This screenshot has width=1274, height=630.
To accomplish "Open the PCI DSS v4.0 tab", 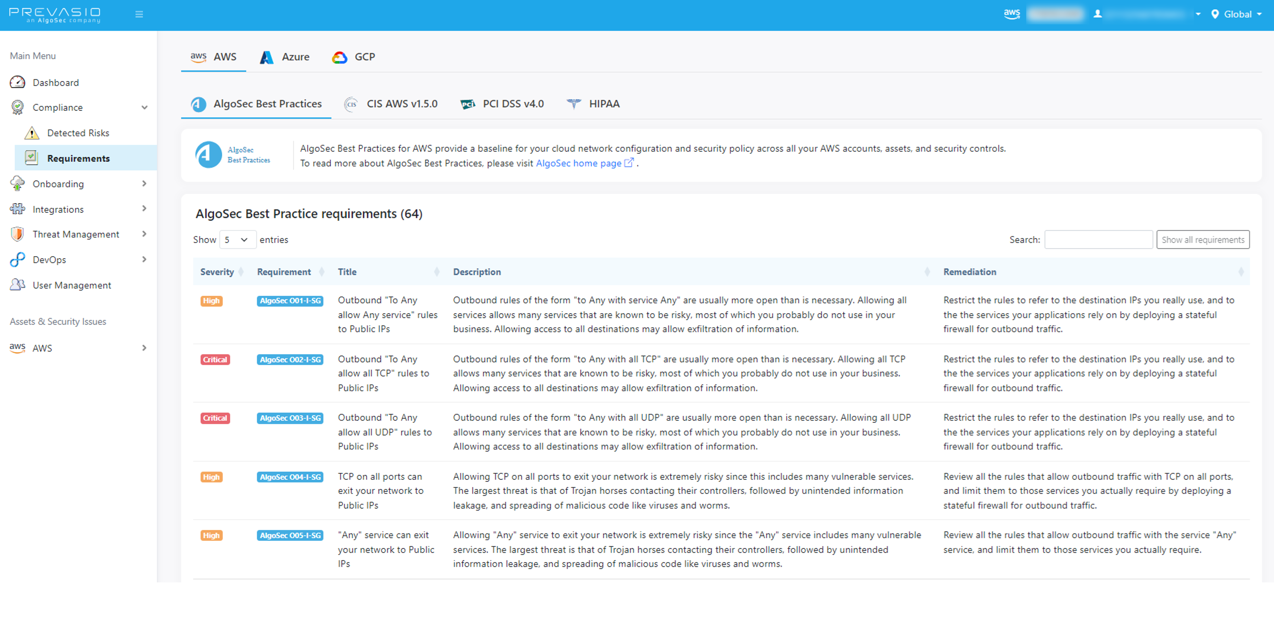I will pos(502,104).
